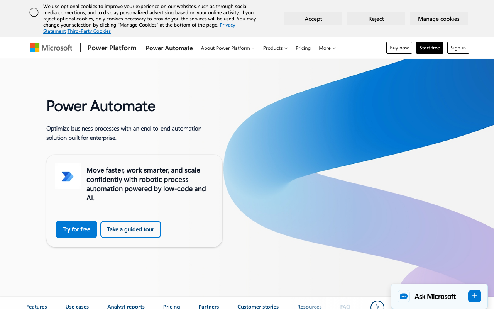This screenshot has height=309, width=494.
Task: Click the Power Automate main heading
Action: coord(101,106)
